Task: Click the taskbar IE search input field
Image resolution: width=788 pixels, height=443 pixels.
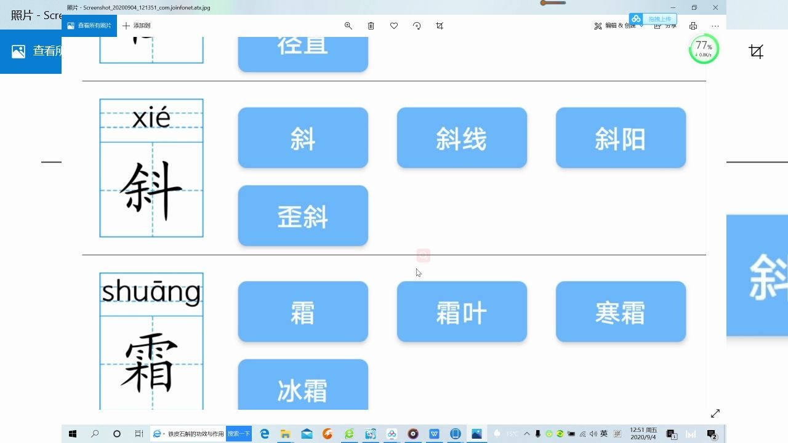Action: [x=188, y=434]
